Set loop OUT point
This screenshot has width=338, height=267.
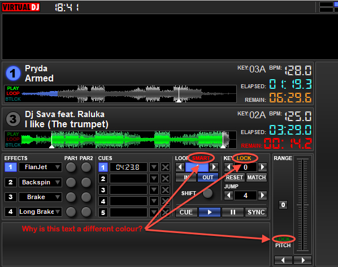click(x=208, y=177)
